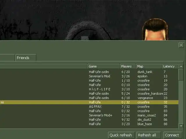This screenshot has height=139, width=186.
Task: Sort servers by the Map column header
Action: click(x=149, y=66)
